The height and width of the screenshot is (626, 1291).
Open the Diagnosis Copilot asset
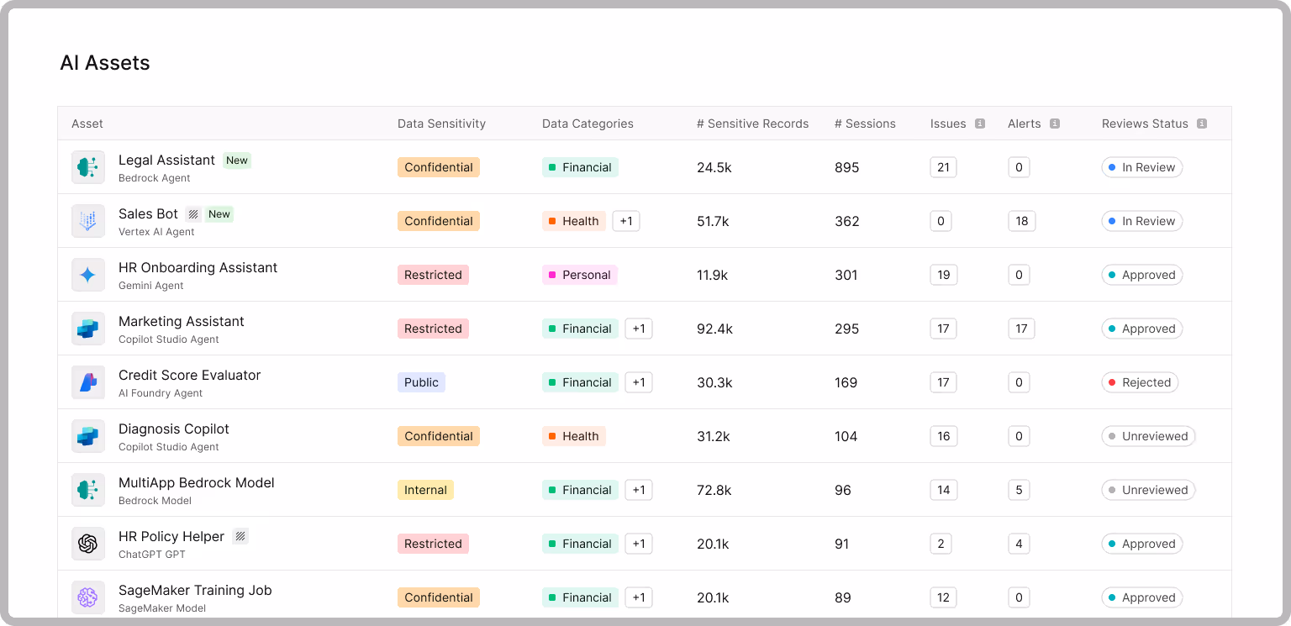pos(173,429)
